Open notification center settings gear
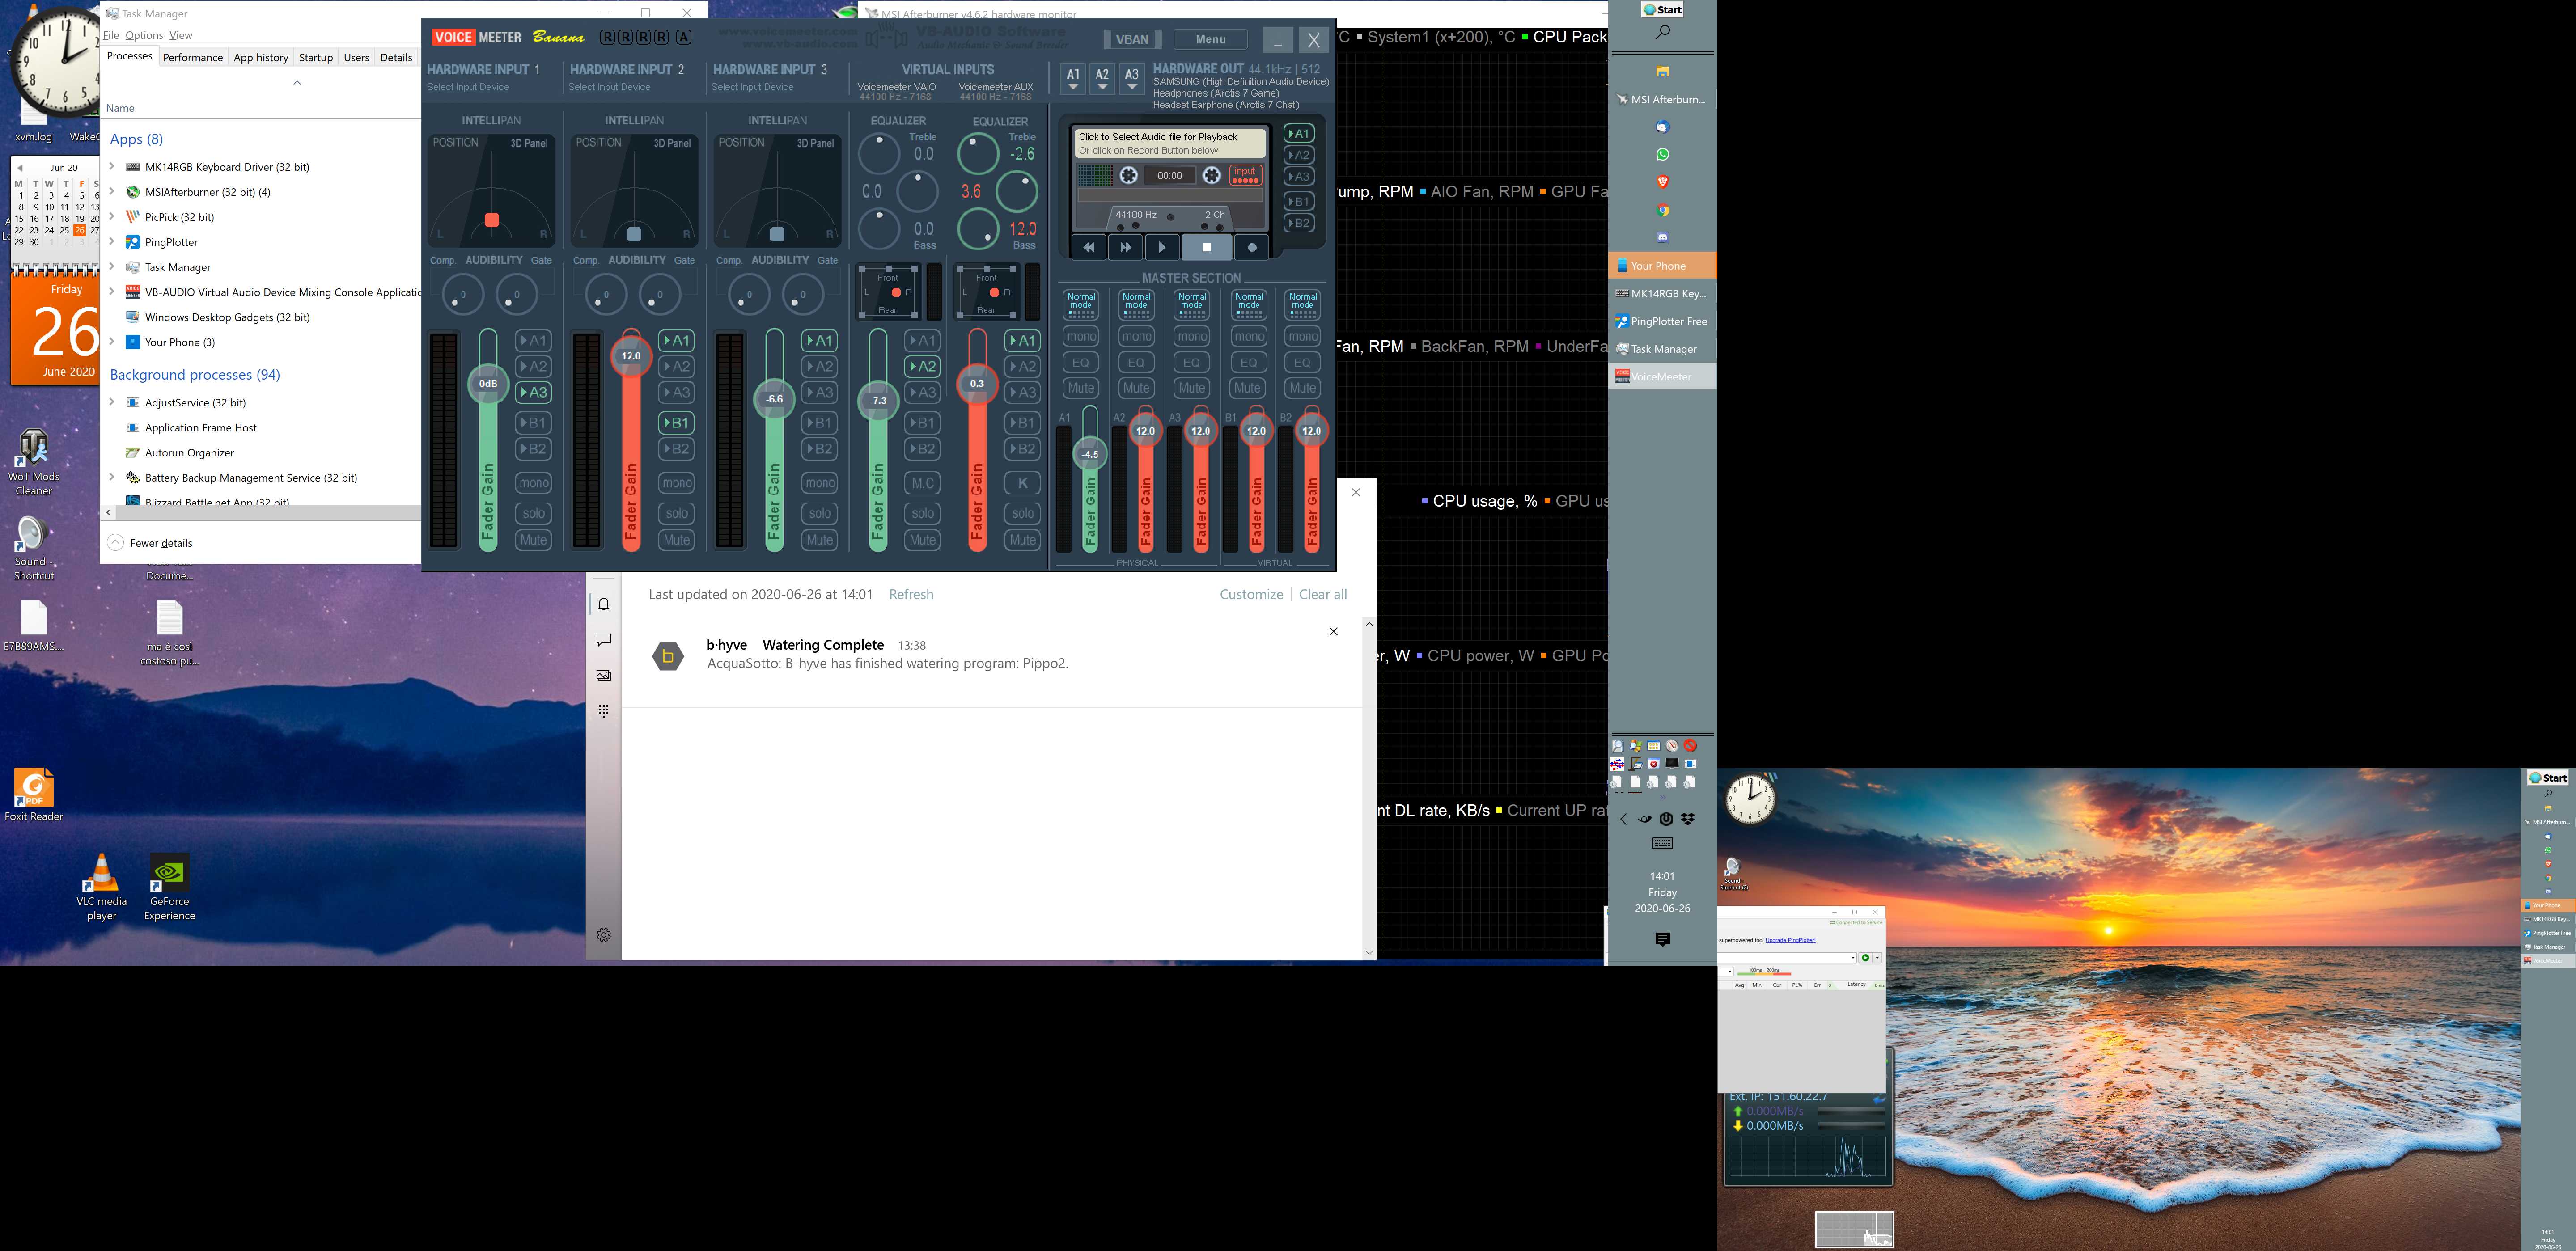 [x=604, y=935]
